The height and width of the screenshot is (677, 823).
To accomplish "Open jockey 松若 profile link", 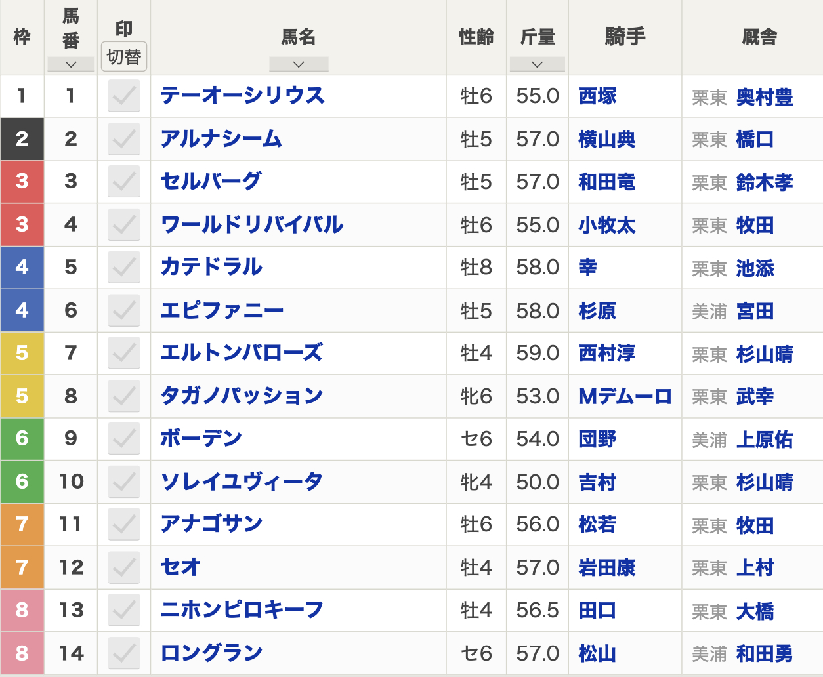I will [x=597, y=525].
